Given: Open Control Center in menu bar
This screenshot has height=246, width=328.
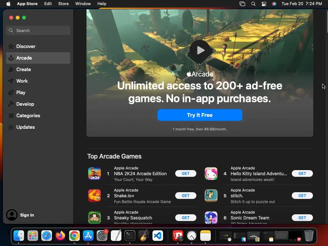Looking at the screenshot, I should [264, 4].
